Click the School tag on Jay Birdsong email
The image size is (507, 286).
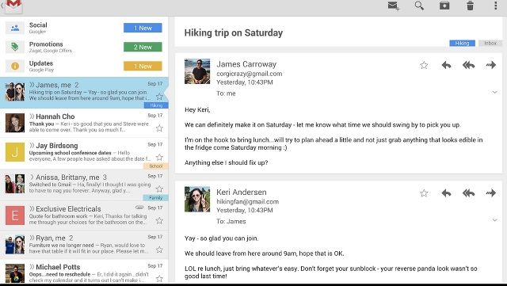tap(155, 166)
